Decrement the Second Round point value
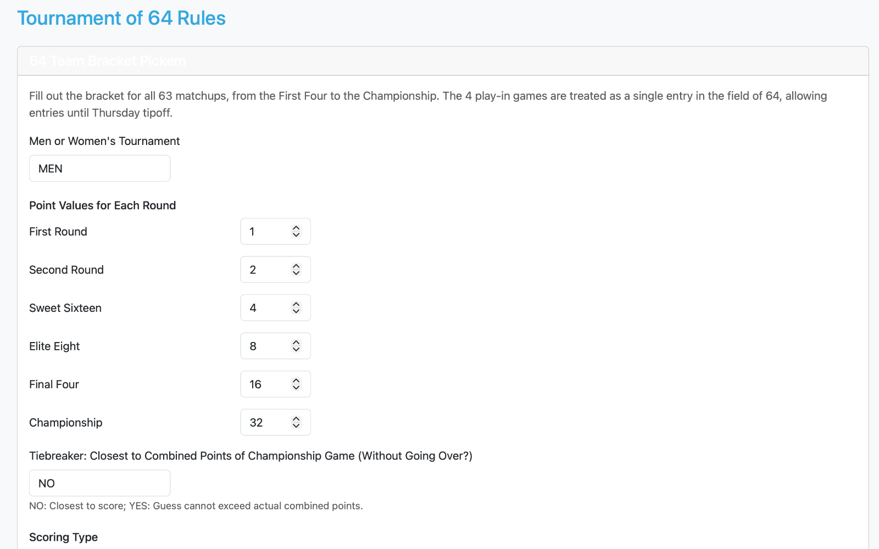This screenshot has height=549, width=879. (296, 273)
